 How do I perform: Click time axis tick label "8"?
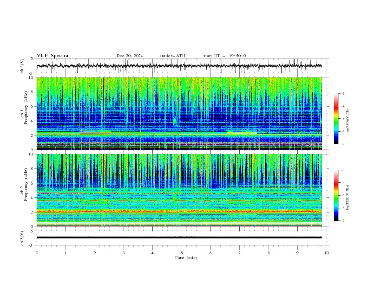click(x=269, y=253)
